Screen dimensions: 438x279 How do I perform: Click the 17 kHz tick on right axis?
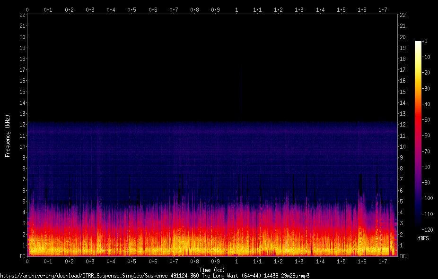click(403, 70)
